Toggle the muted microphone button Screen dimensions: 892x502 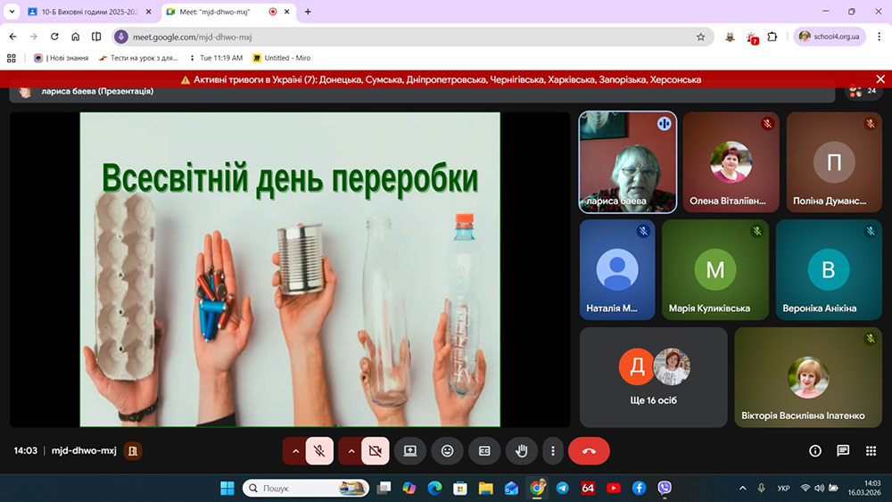(x=319, y=451)
